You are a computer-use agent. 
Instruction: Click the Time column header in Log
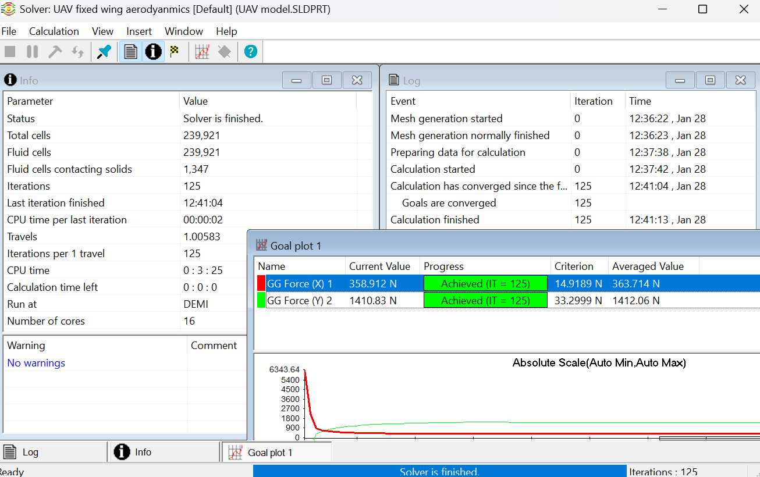690,101
